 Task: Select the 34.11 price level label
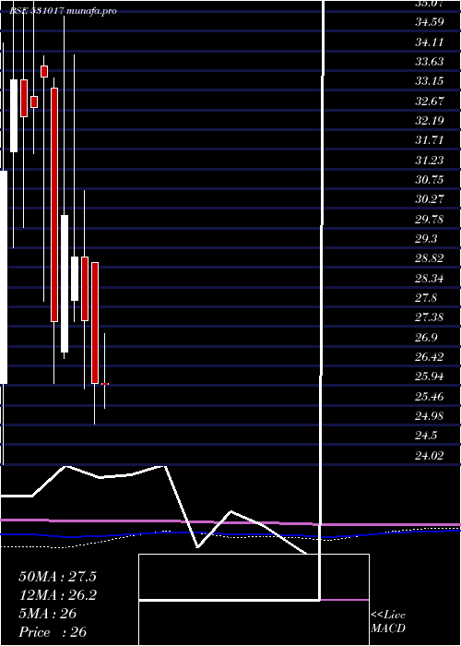430,42
